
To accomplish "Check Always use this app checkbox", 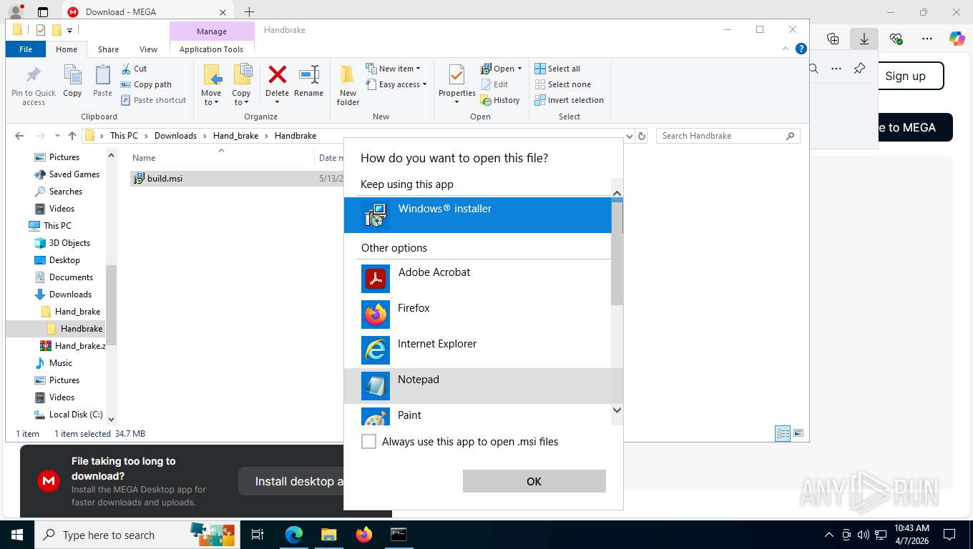I will pyautogui.click(x=368, y=442).
